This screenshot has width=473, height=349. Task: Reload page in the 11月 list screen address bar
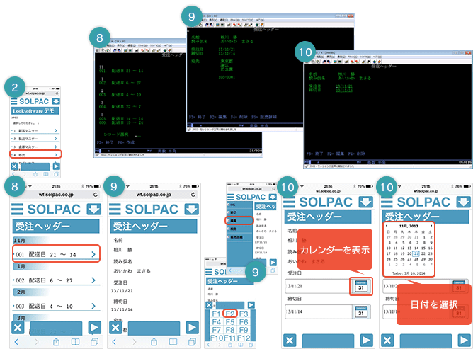(96, 195)
